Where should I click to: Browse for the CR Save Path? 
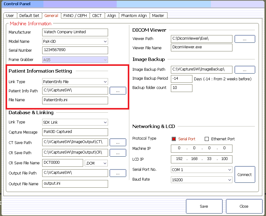point(118,153)
